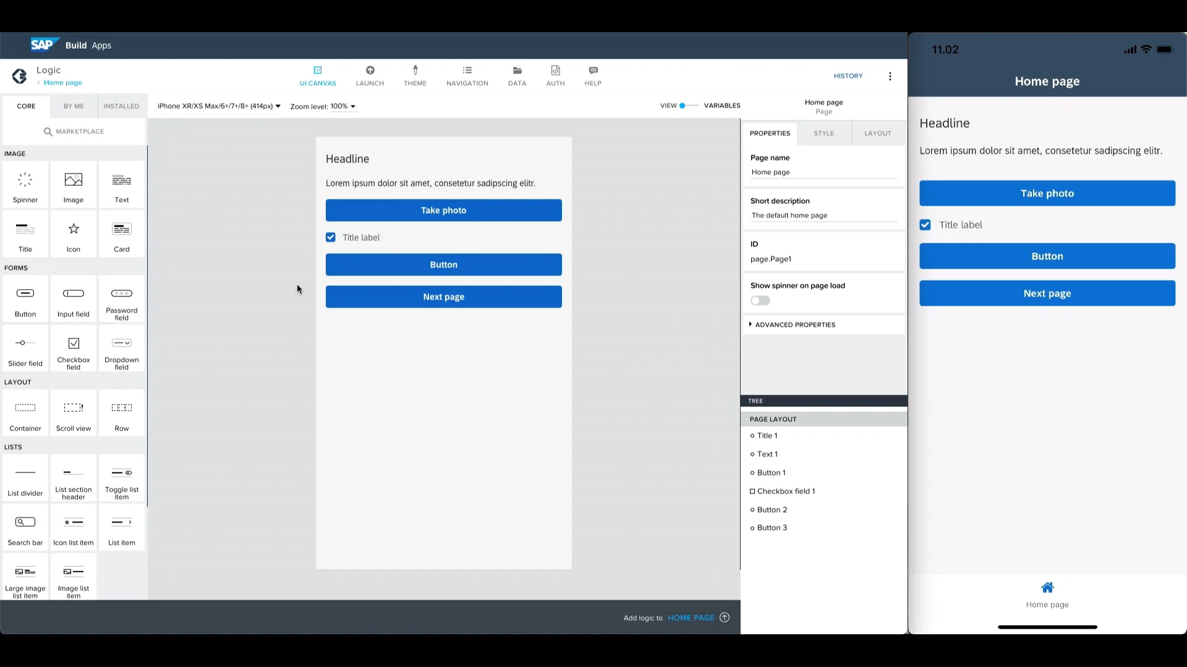Click the Take photo button on canvas

click(x=443, y=210)
